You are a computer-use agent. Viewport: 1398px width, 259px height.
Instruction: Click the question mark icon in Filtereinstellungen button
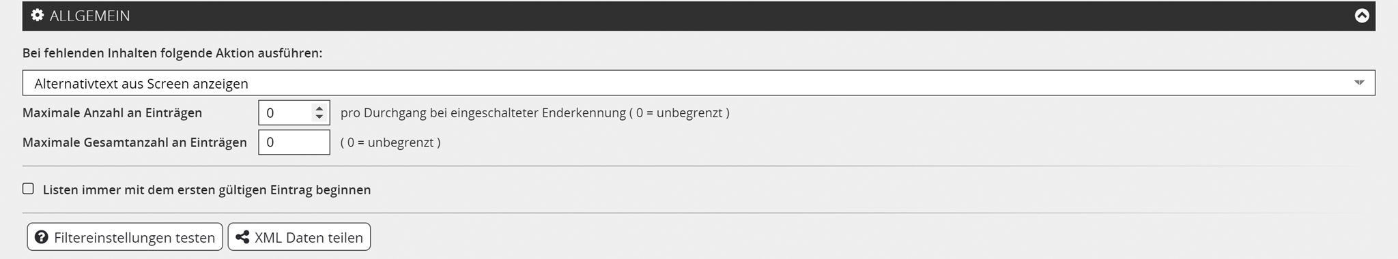pos(42,237)
